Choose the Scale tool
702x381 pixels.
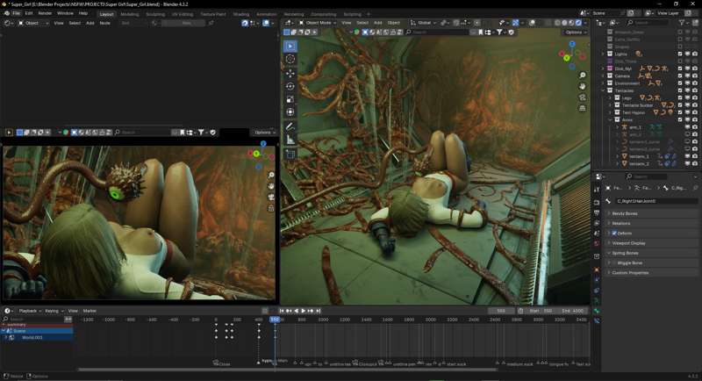coord(290,99)
